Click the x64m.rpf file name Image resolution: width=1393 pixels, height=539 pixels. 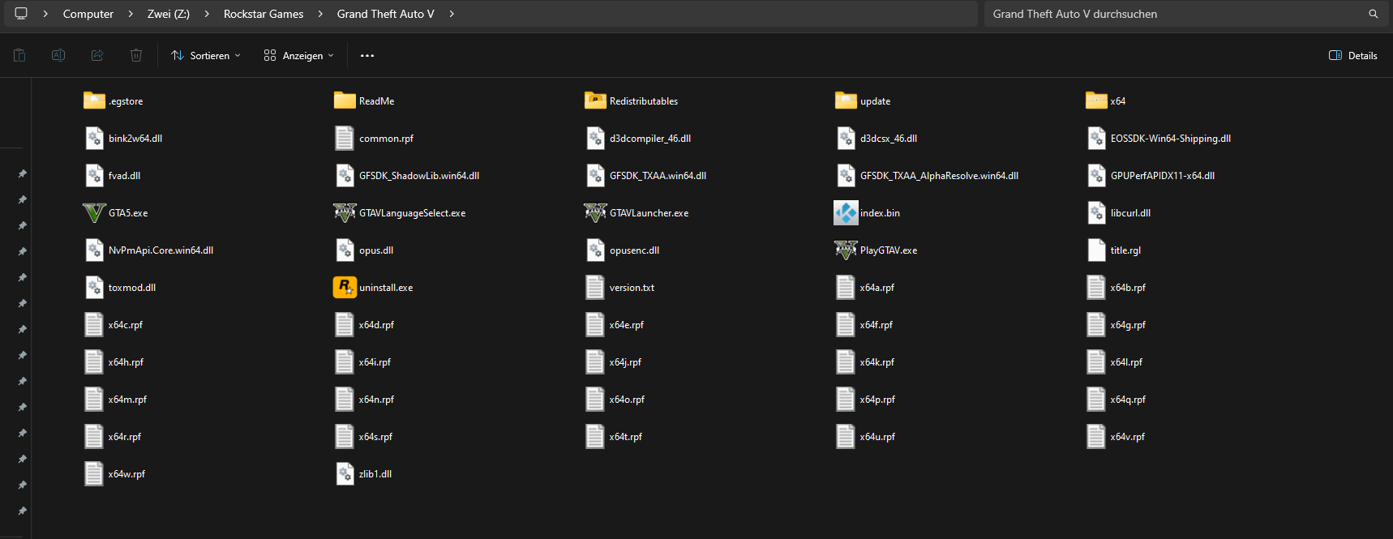click(x=128, y=400)
